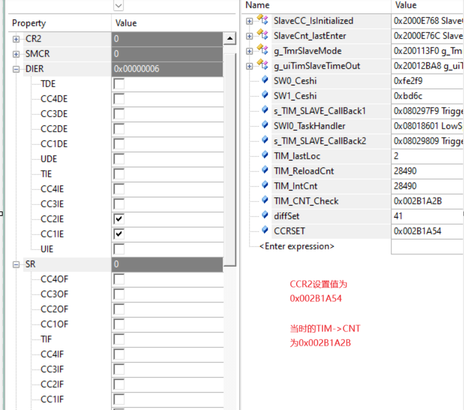Click the scroll-up arrow of the register list
Image resolution: width=464 pixels, height=410 pixels.
pyautogui.click(x=230, y=39)
